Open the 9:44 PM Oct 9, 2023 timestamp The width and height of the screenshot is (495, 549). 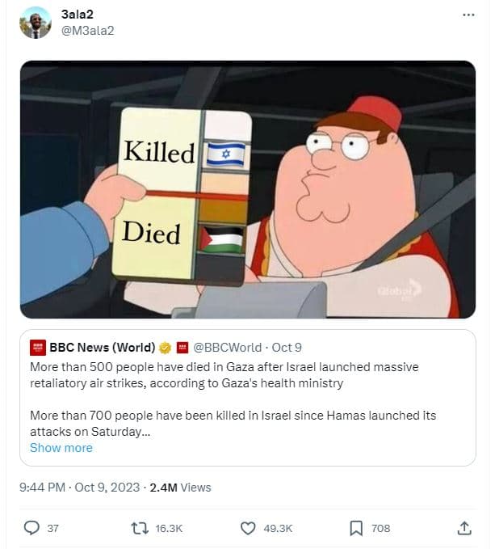coord(80,487)
